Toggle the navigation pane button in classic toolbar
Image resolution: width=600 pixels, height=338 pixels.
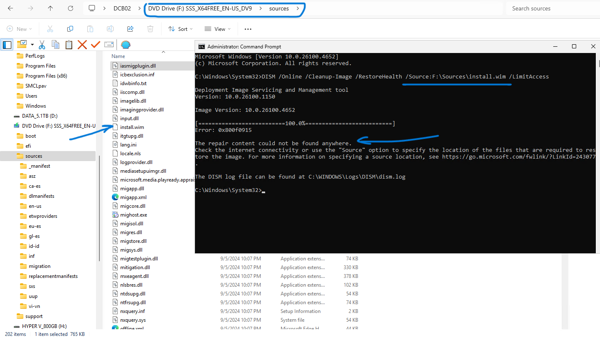pyautogui.click(x=7, y=45)
